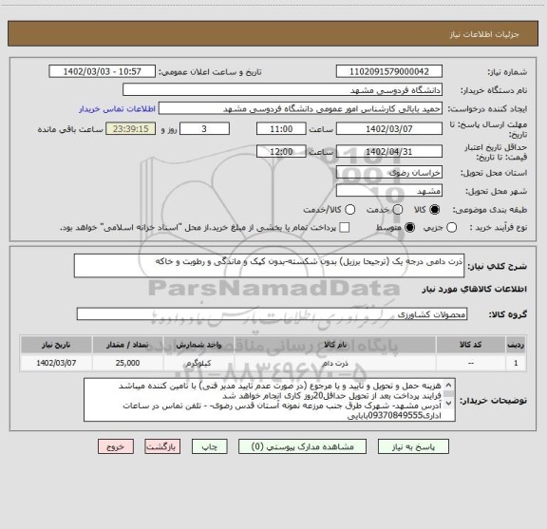Image resolution: width=547 pixels, height=529 pixels.
Task: Click the remaining days field showing 3
Action: 204,129
